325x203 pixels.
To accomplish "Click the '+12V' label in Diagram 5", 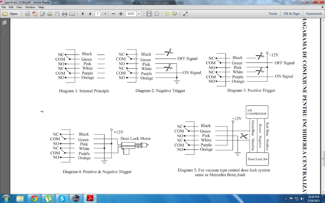I will coord(237,119).
